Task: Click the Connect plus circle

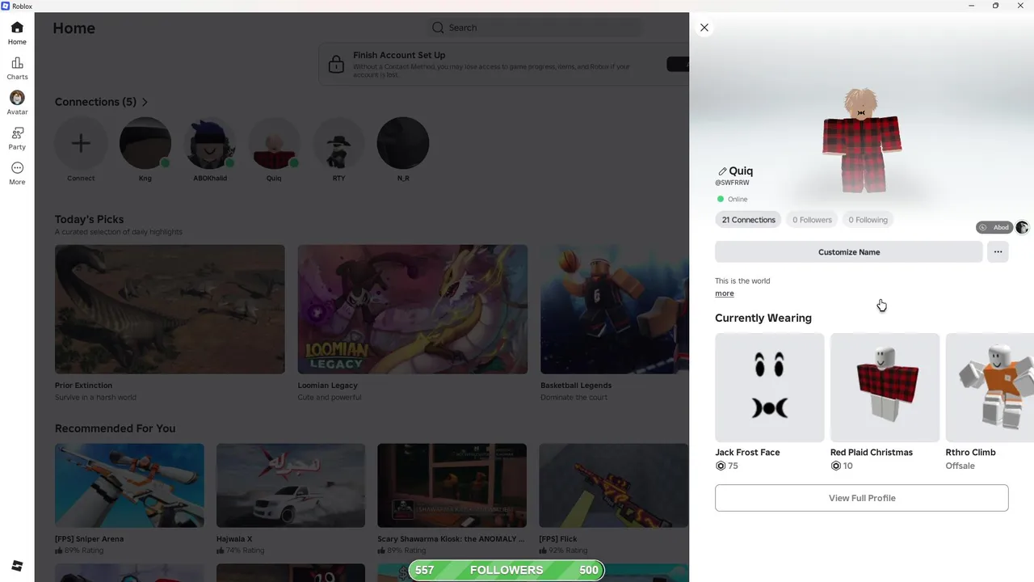Action: coord(81,143)
